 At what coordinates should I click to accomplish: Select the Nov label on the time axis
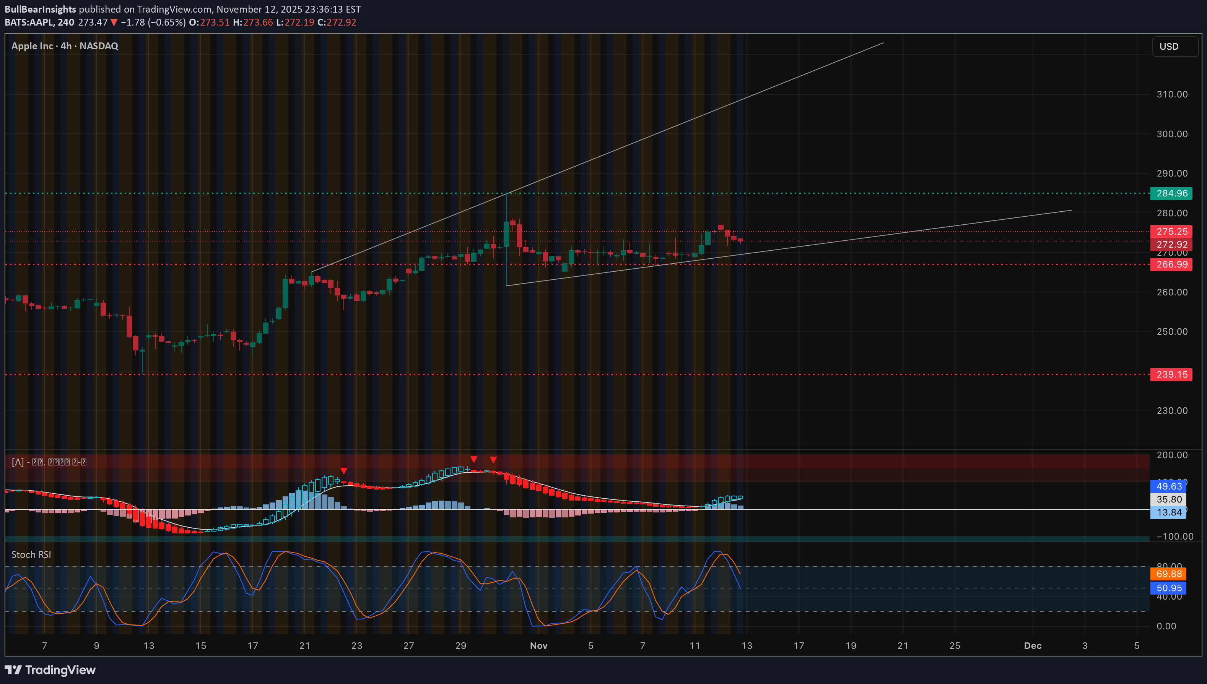point(538,645)
